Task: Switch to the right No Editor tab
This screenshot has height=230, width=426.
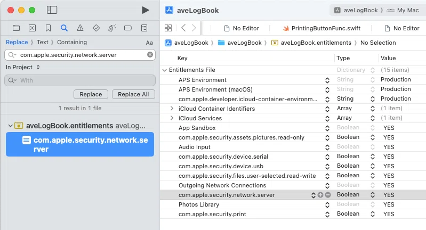Action: click(402, 28)
